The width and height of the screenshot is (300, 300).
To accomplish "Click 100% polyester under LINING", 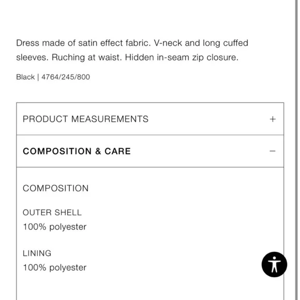I will tap(54, 267).
